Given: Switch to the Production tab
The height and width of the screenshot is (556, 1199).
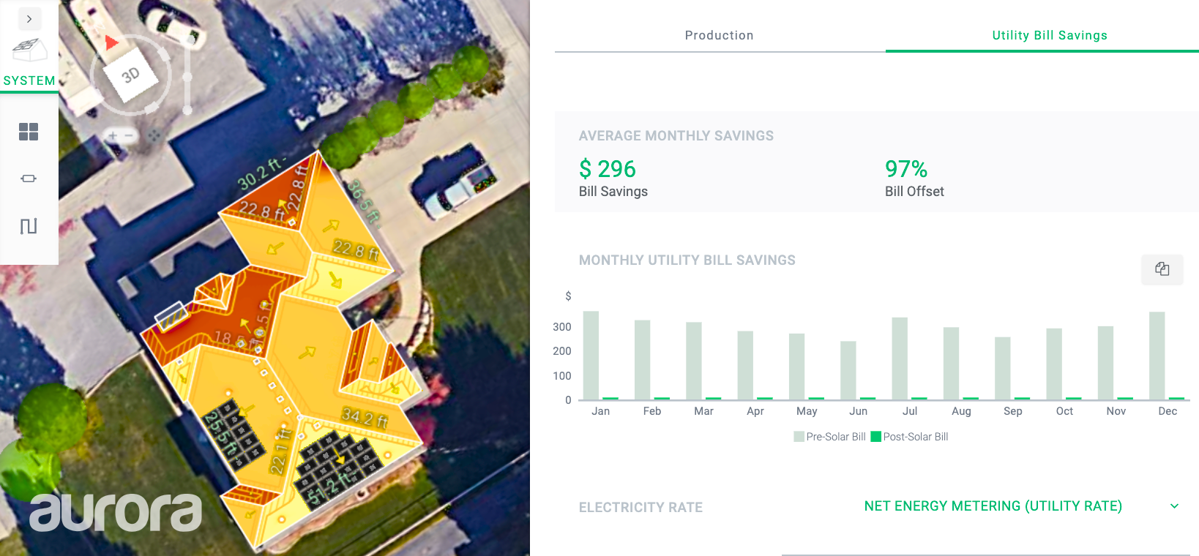Looking at the screenshot, I should (x=720, y=35).
